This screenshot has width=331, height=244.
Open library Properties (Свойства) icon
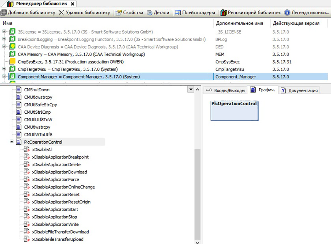[119, 13]
